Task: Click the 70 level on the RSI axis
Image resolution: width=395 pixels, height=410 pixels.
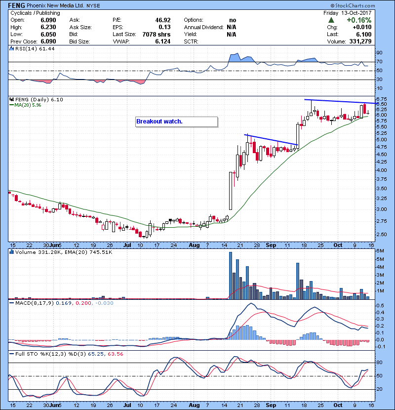Action: click(379, 62)
